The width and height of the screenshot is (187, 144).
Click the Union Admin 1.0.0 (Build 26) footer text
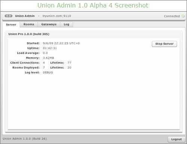point(25,139)
